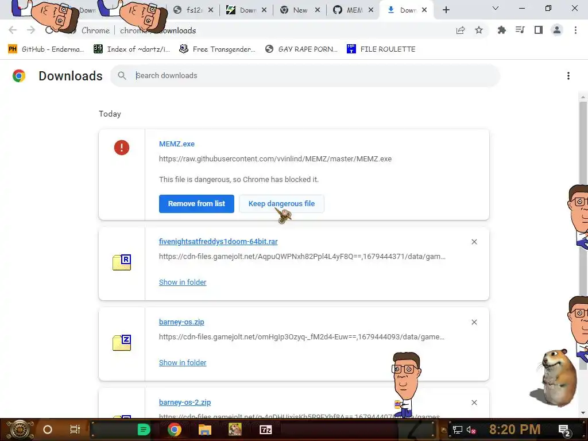The width and height of the screenshot is (588, 441).
Task: Click the red danger warning icon
Action: (122, 148)
